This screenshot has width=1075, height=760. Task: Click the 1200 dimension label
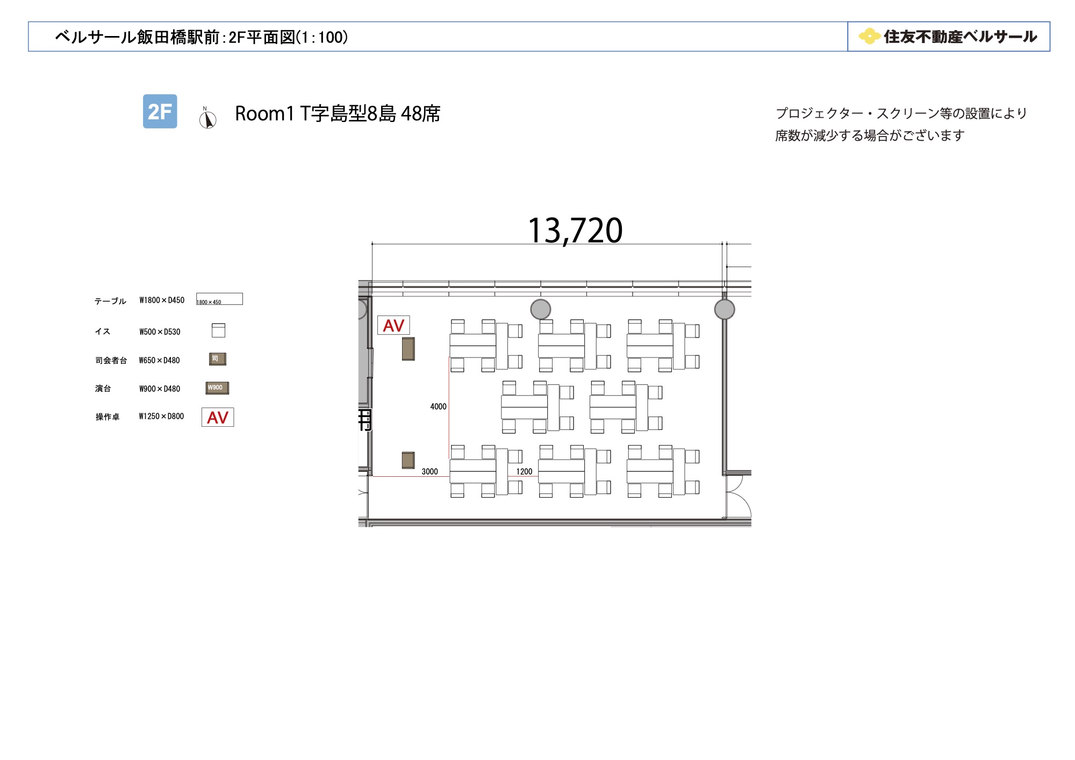click(x=524, y=471)
